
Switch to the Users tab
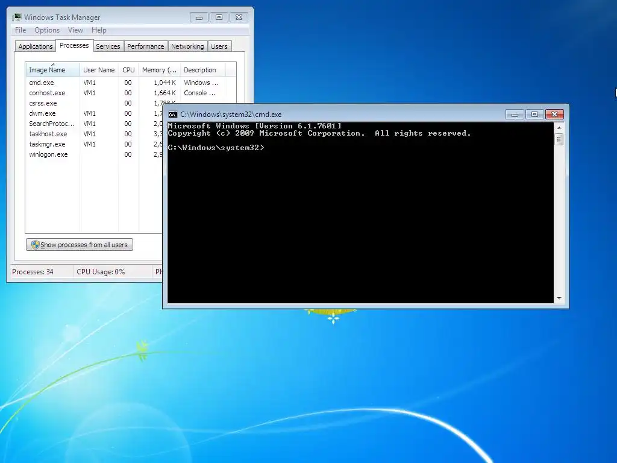point(219,46)
